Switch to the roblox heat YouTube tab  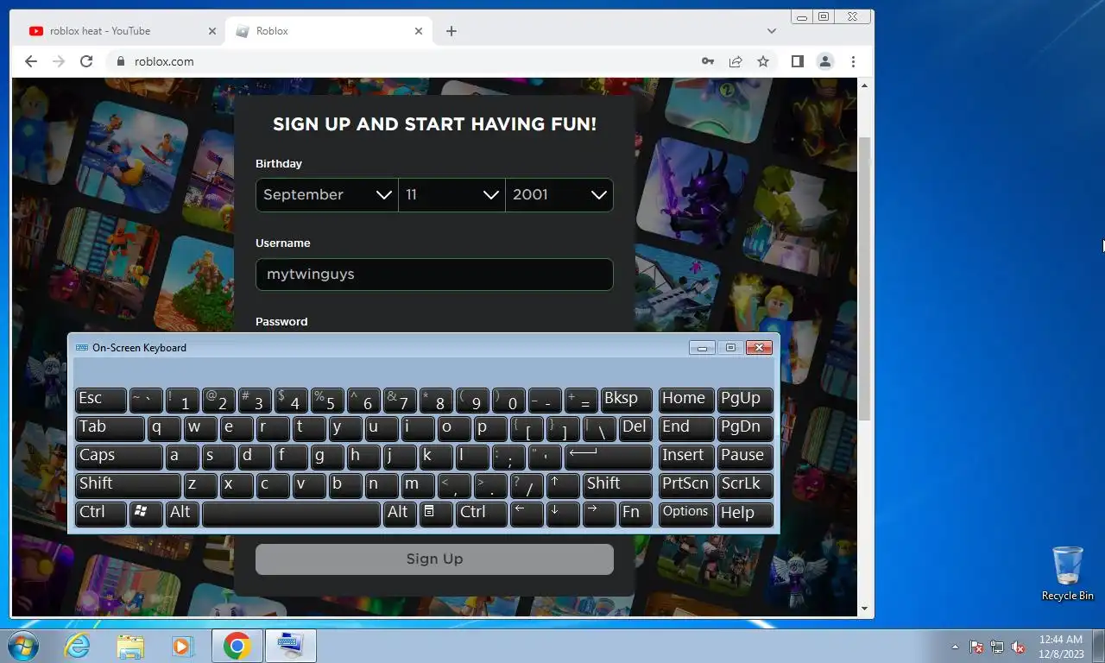point(121,31)
